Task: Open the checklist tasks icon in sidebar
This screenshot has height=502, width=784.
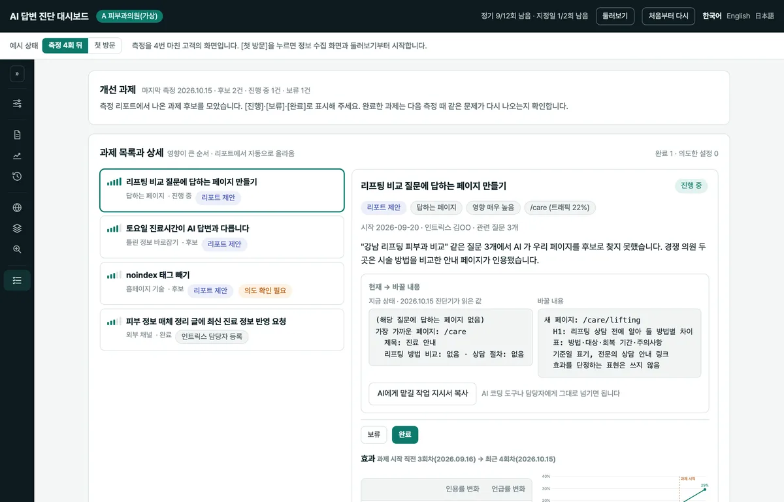Action: tap(17, 280)
